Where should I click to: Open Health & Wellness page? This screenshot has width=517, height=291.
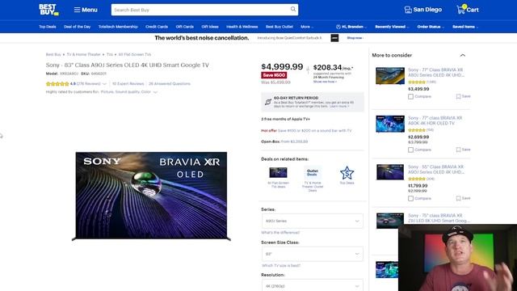(x=242, y=27)
